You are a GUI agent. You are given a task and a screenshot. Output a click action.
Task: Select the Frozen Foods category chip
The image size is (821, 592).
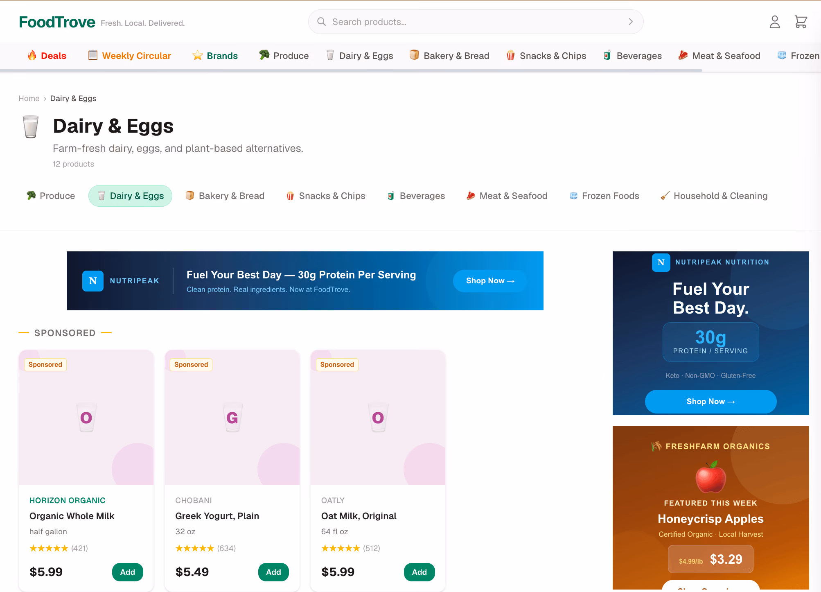point(604,196)
